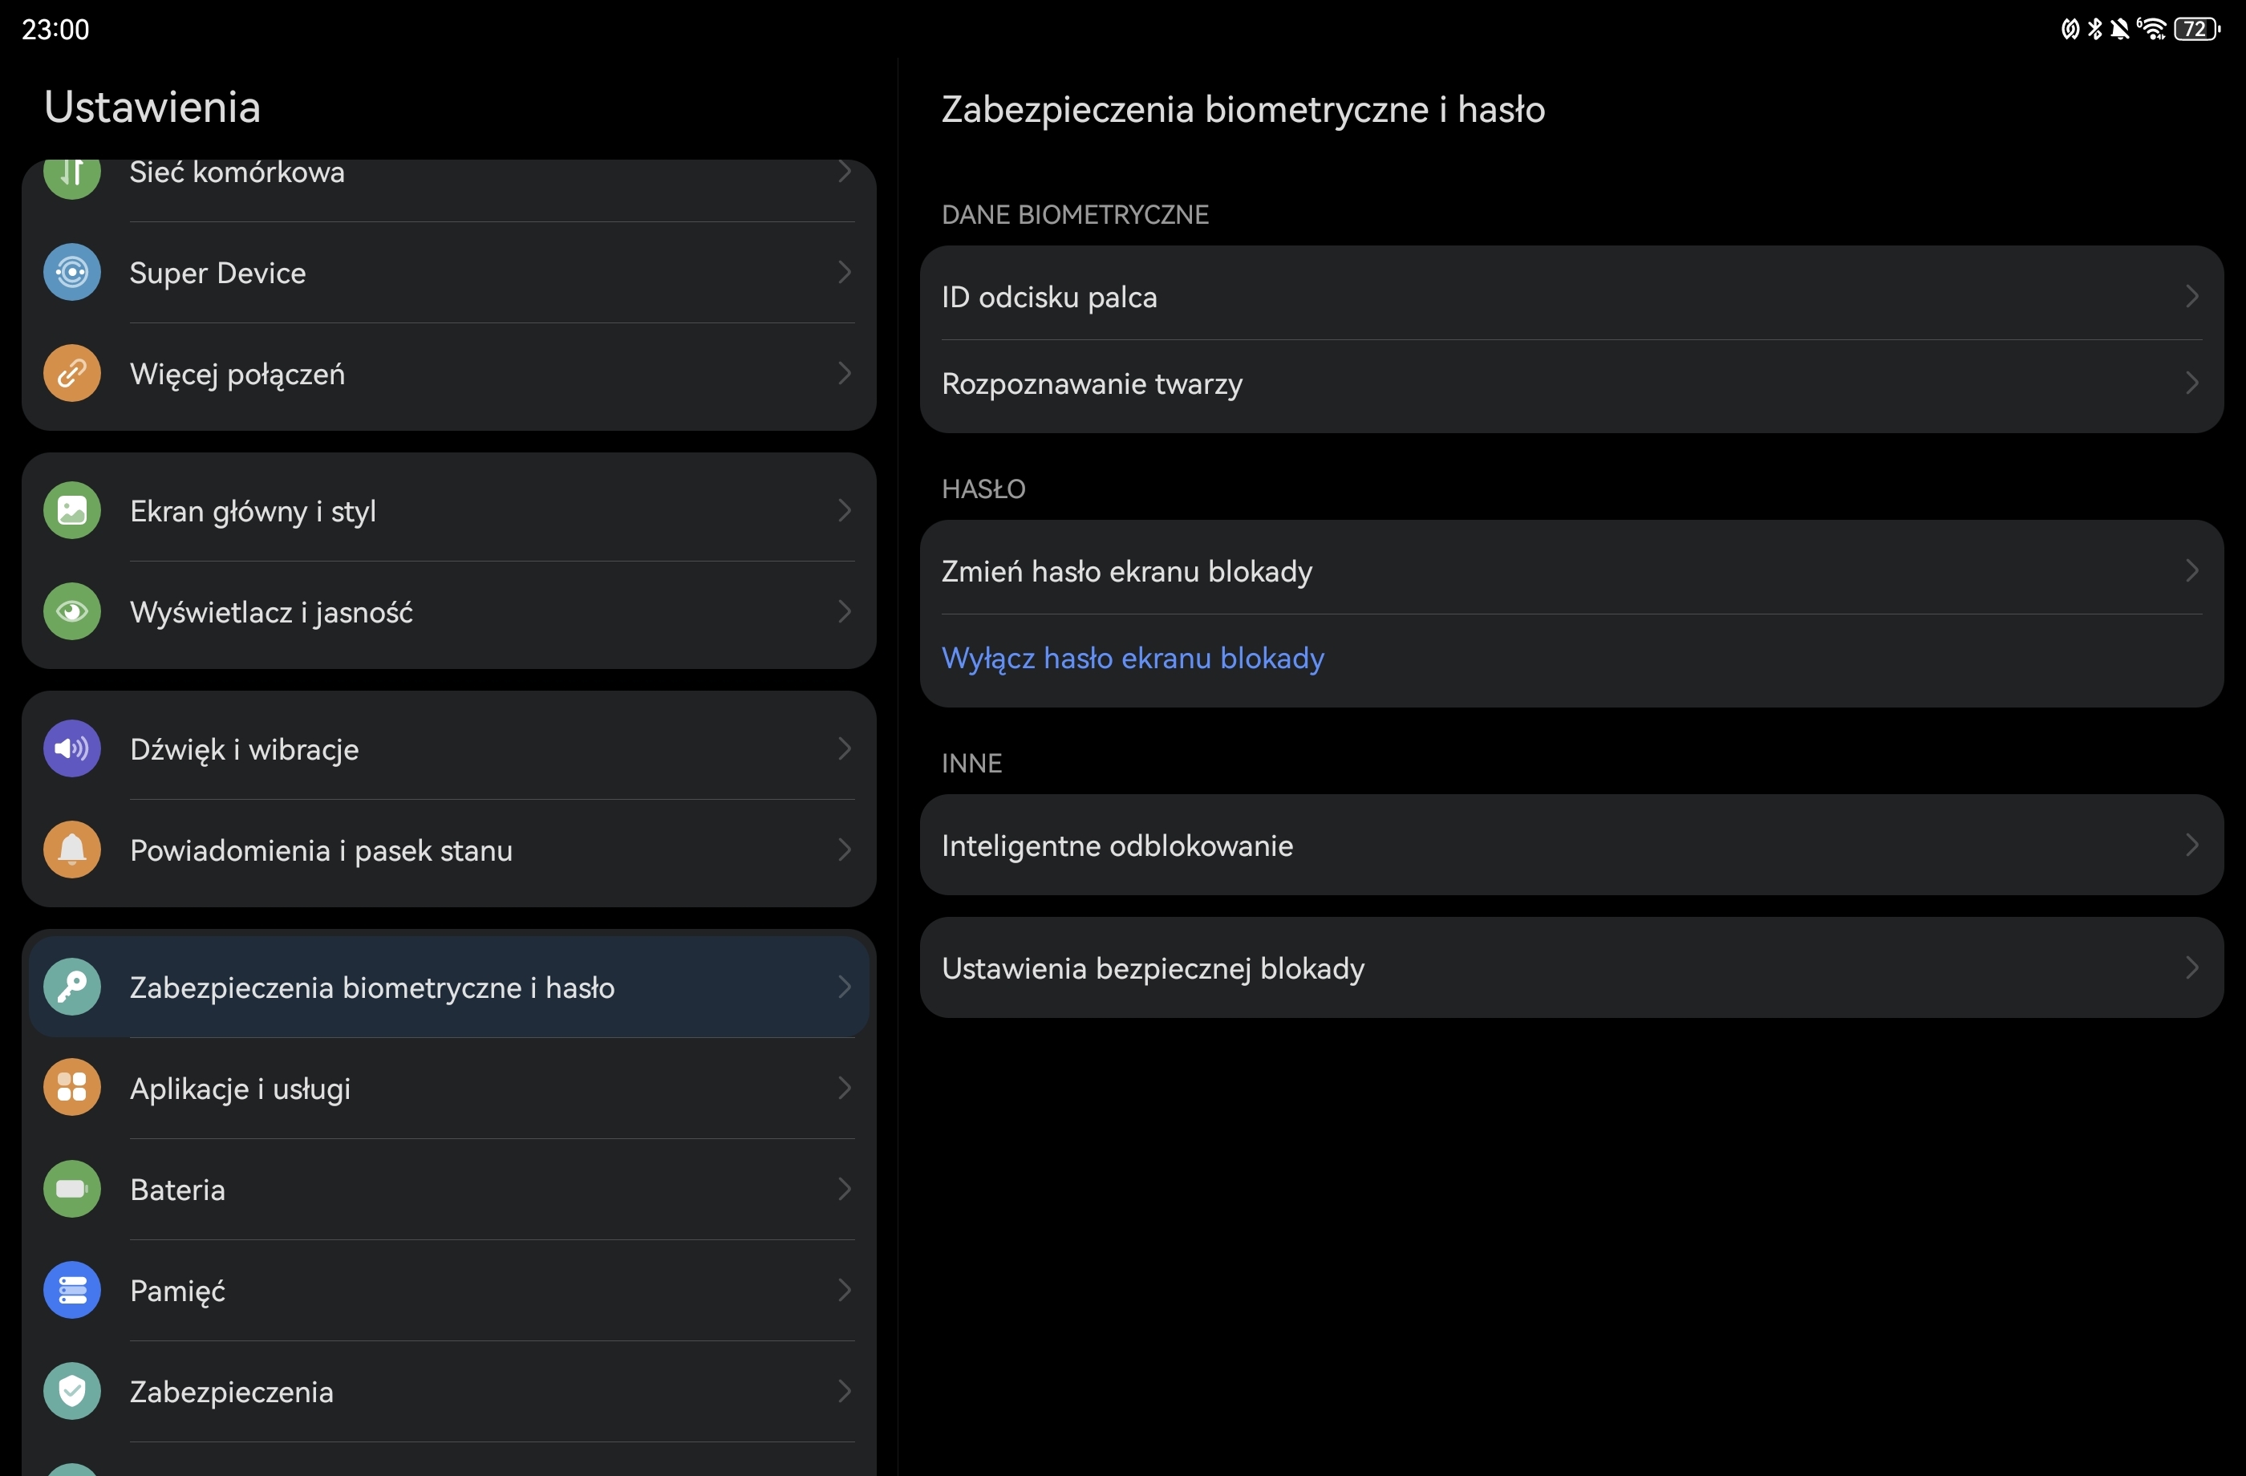This screenshot has height=1476, width=2246.
Task: Tap the battery level 72 indicator
Action: click(x=2197, y=29)
